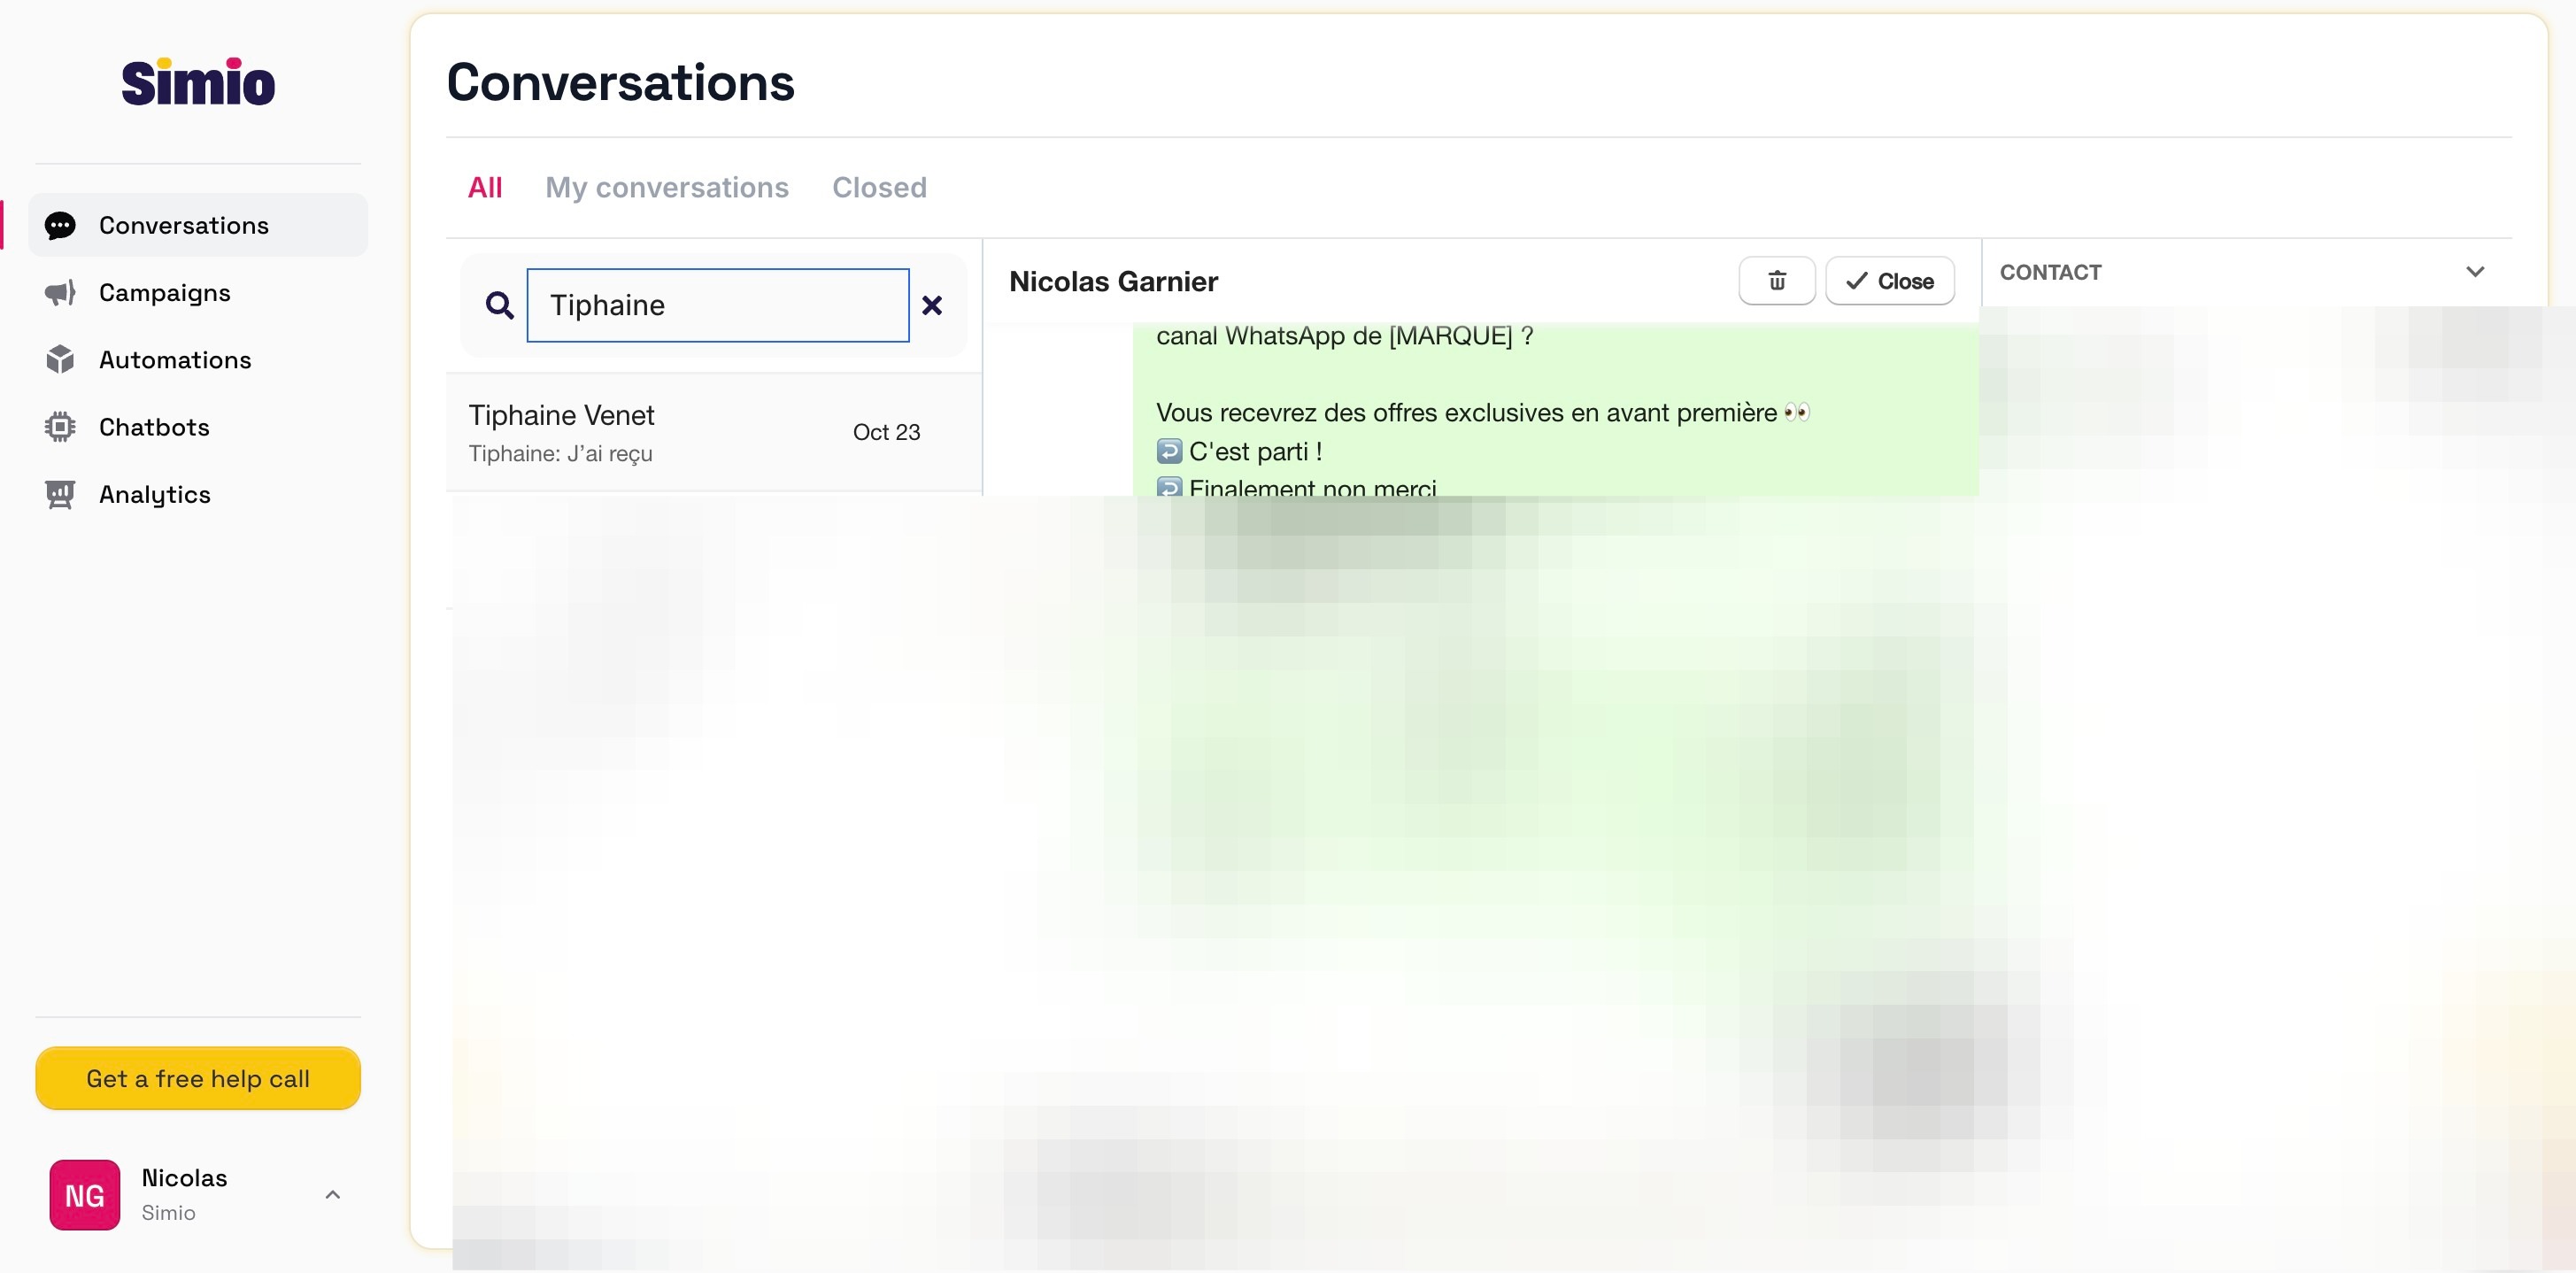Click the Chatbots chip icon
Viewport: 2576px width, 1273px height.
pos(60,427)
